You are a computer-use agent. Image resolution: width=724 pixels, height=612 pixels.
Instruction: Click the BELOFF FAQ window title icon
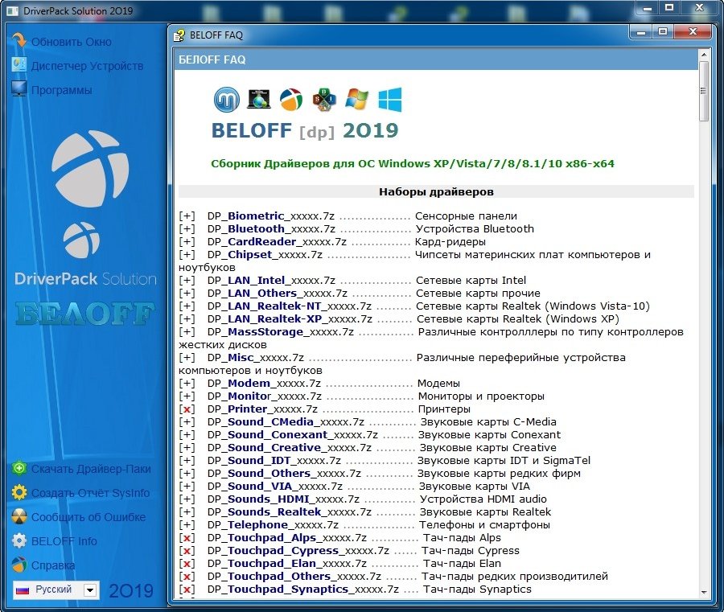tap(179, 35)
